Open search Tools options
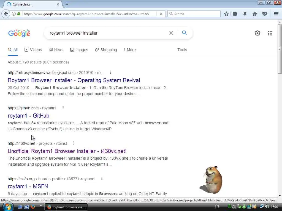Viewport: 282px width, 211px height. point(182,50)
